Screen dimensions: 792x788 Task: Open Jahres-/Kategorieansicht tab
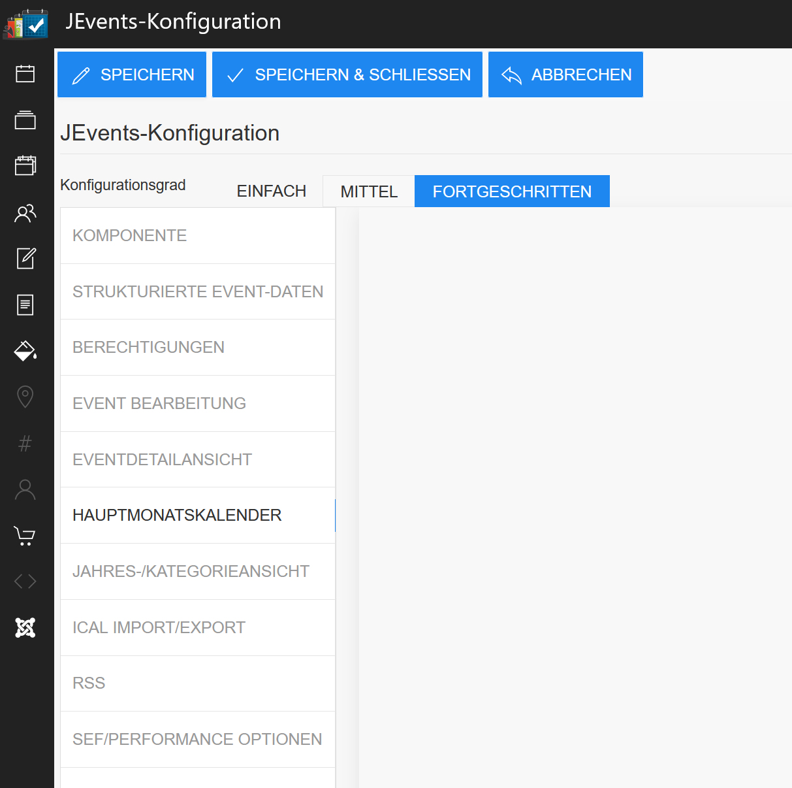click(198, 572)
